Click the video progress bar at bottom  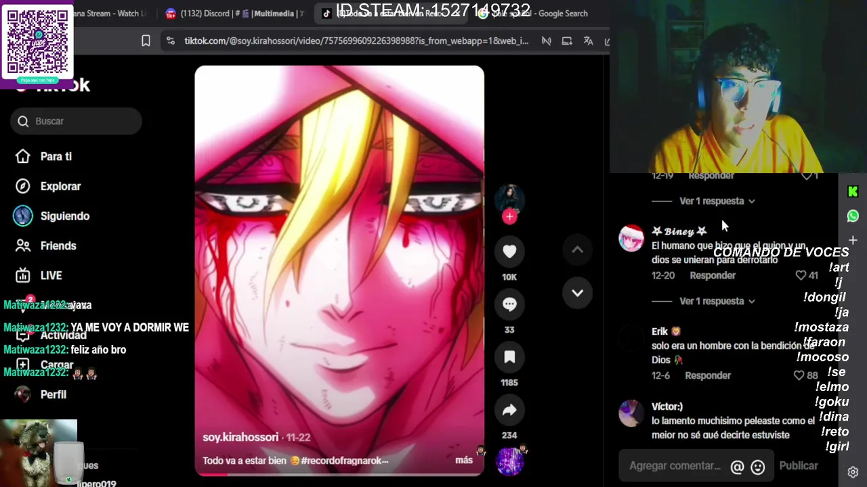339,474
